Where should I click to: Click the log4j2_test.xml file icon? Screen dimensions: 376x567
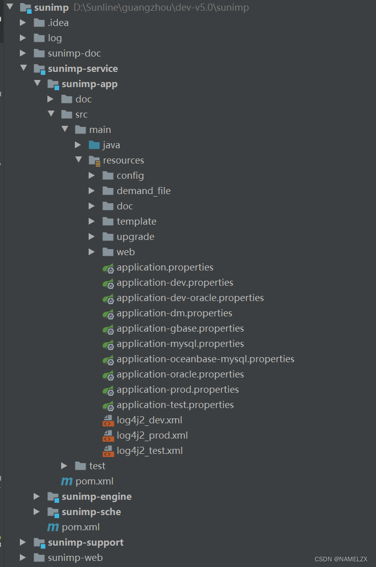click(108, 451)
